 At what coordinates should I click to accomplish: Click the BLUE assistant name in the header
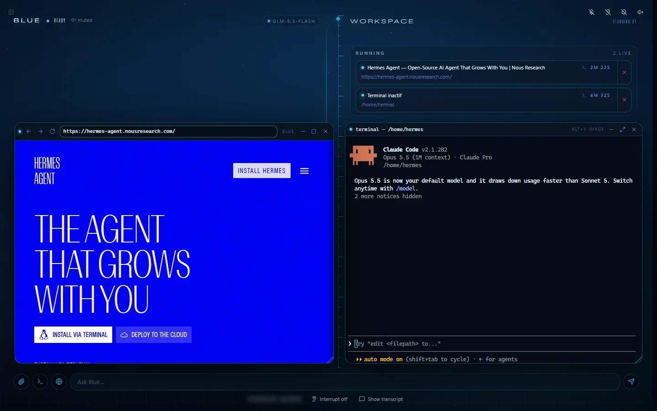click(27, 21)
